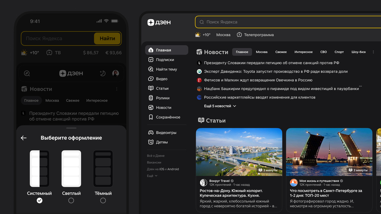Switch to Свежее tab in desktop news
Image resolution: width=381 pixels, height=214 pixels.
(281, 52)
